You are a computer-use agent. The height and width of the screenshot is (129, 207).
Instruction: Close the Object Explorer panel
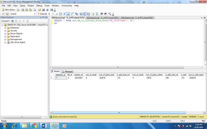coord(46,17)
